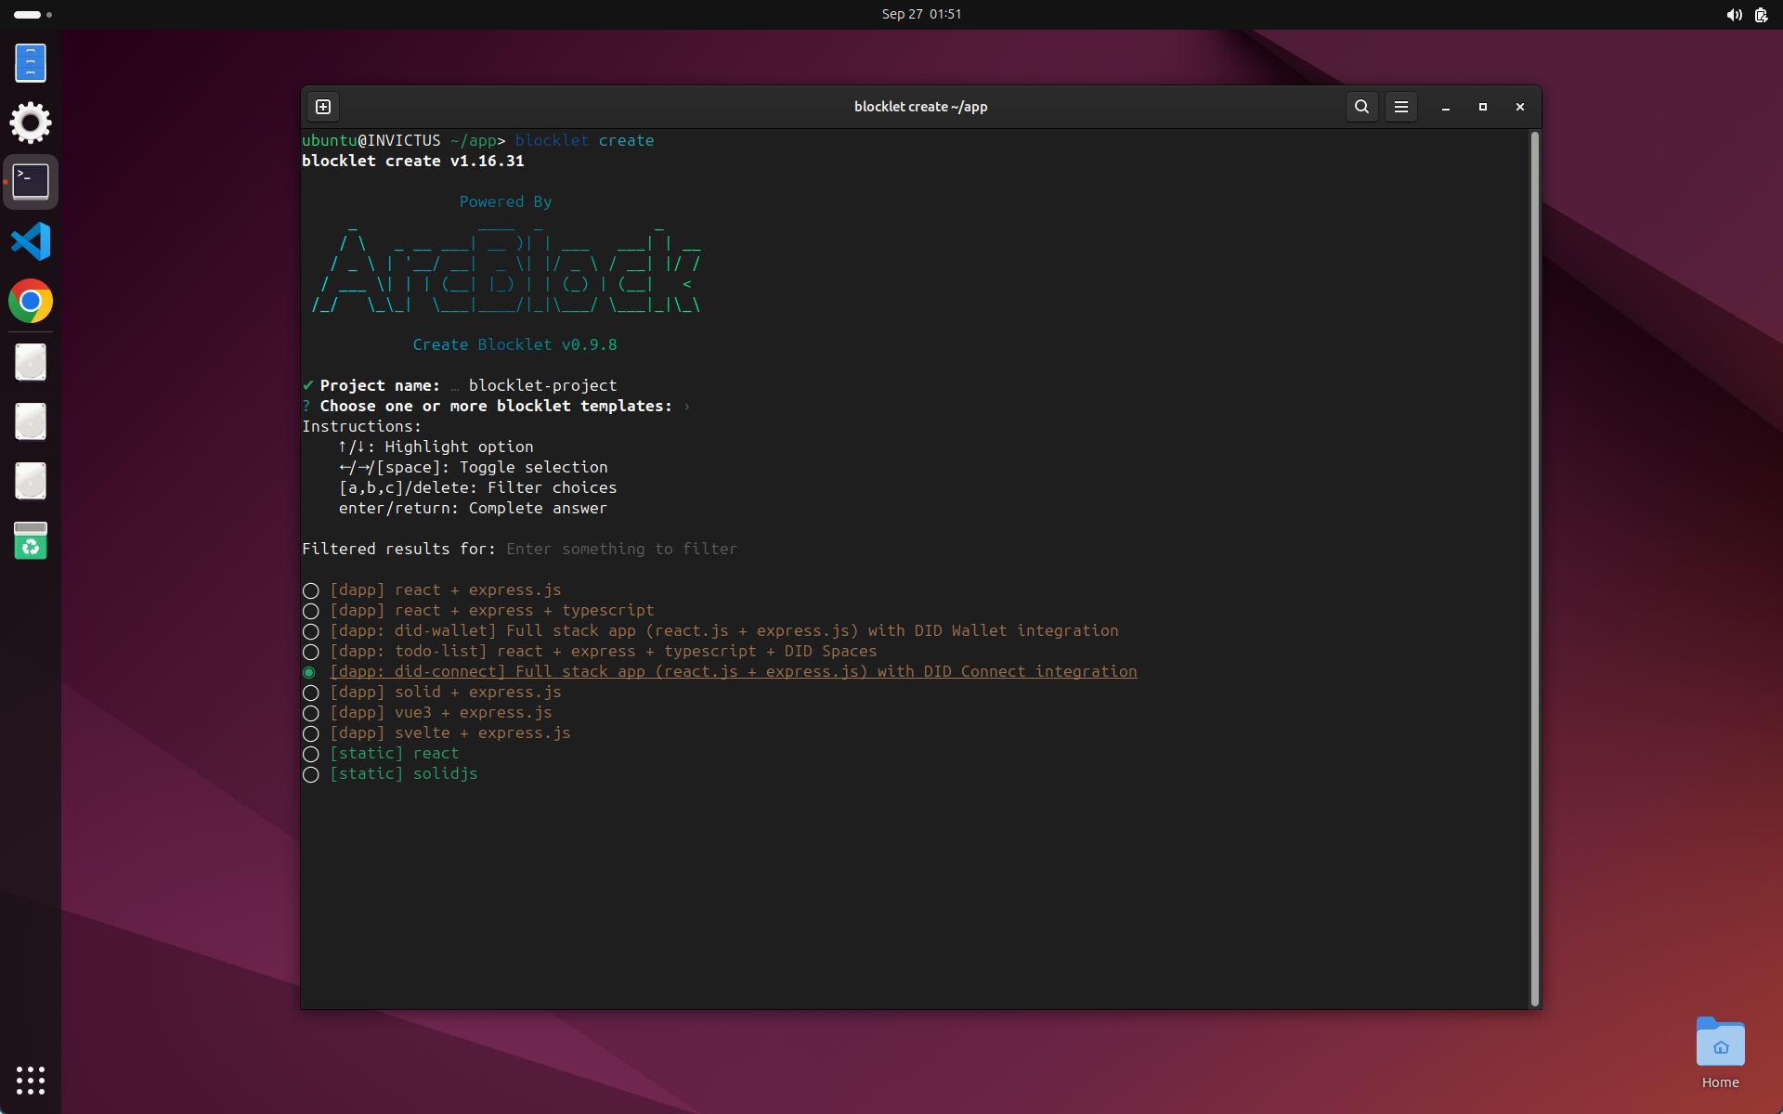The image size is (1783, 1114).
Task: Open Google Chrome from the dock
Action: point(31,302)
